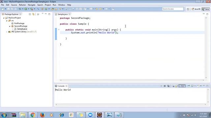211x118 pixels.
Task: Select the SecondPackage tree item
Action: pos(21,26)
